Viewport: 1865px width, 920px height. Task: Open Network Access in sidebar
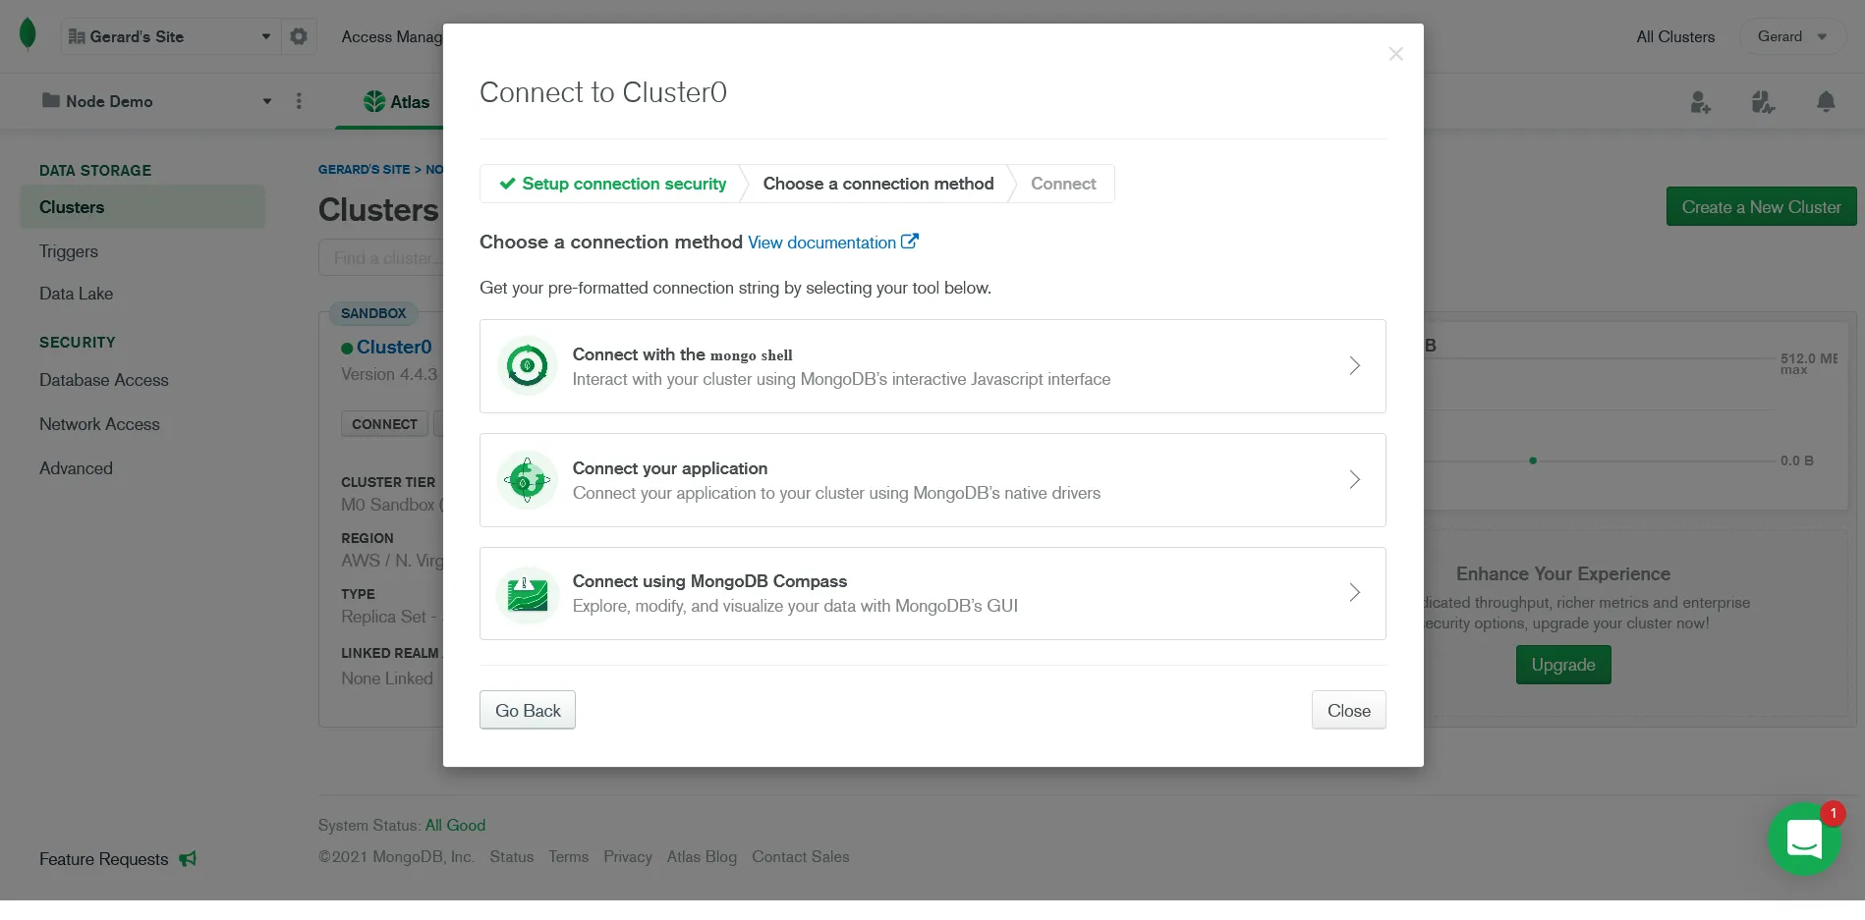coord(99,424)
